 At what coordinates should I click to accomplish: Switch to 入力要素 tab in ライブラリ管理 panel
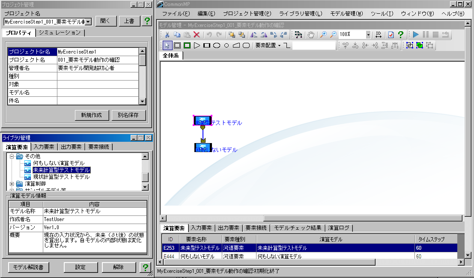44,147
